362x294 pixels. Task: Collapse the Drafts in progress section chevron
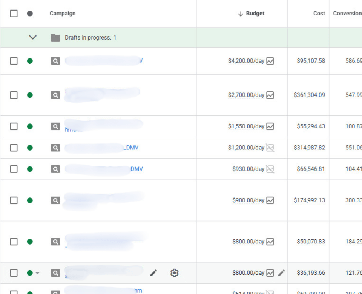pos(33,38)
